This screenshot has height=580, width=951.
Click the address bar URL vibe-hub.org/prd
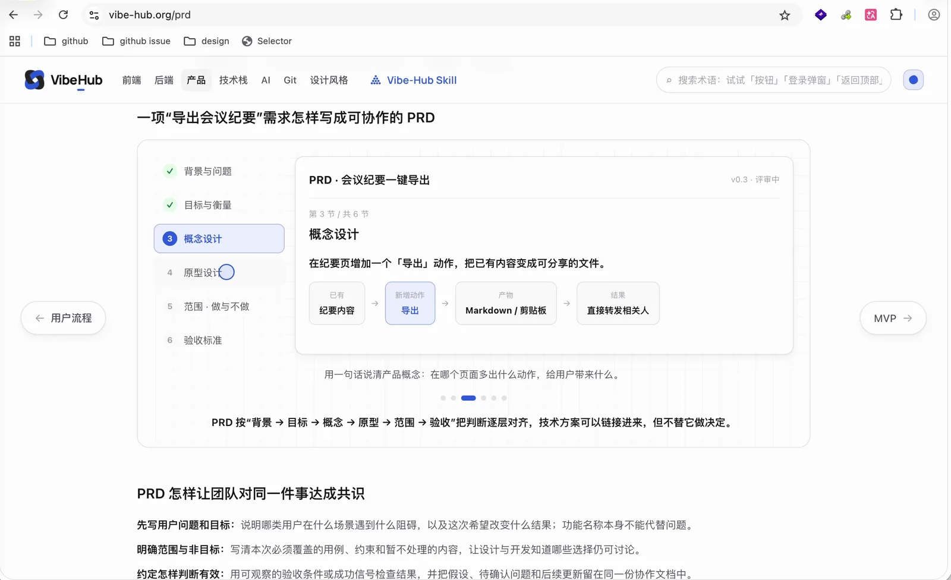[x=150, y=15]
